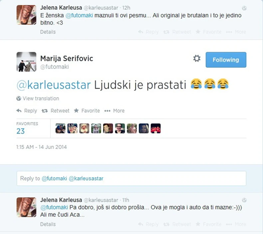263x234 pixels.
Task: Open the @karleusastar mention in main tweet
Action: click(54, 85)
